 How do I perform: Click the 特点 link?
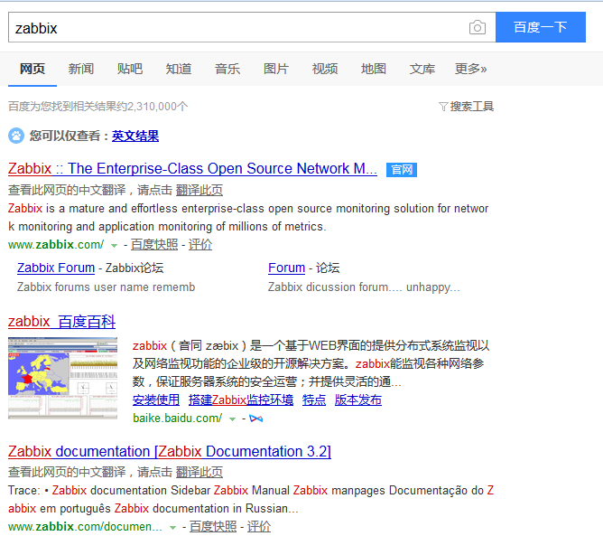[314, 400]
